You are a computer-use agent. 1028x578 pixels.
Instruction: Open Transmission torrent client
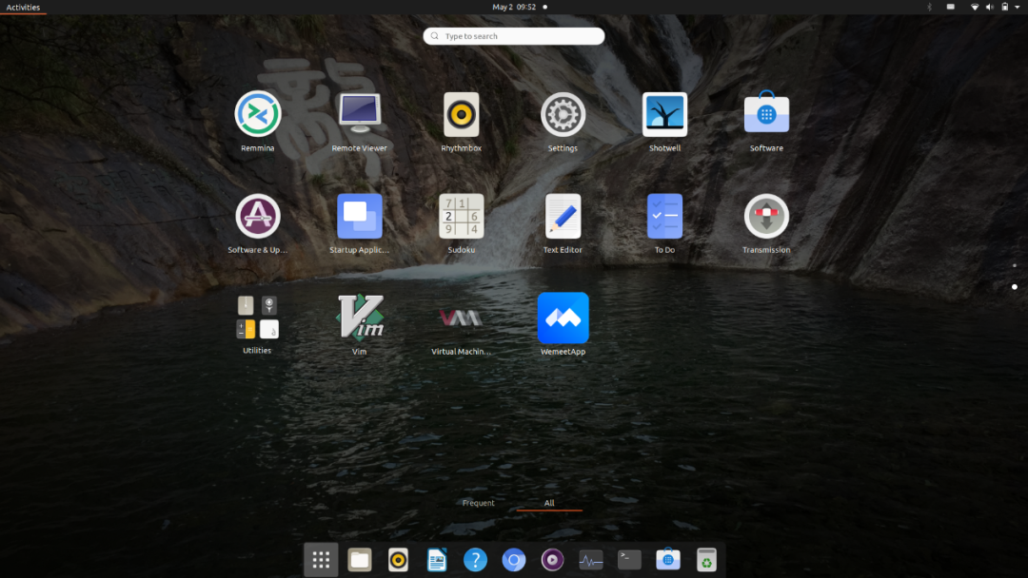766,223
